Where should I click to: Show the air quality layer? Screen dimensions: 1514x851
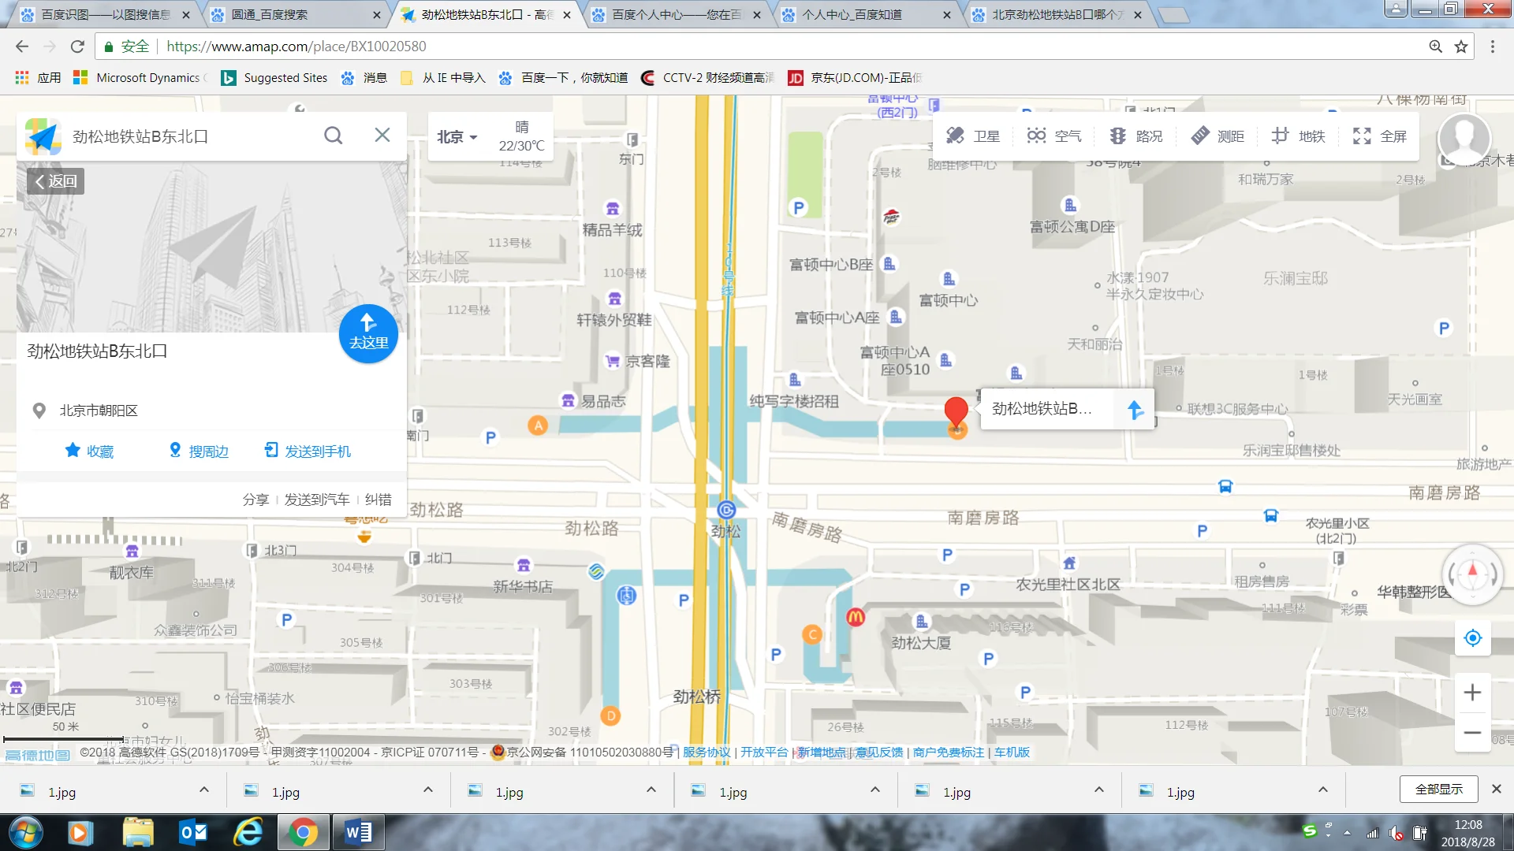(1054, 136)
